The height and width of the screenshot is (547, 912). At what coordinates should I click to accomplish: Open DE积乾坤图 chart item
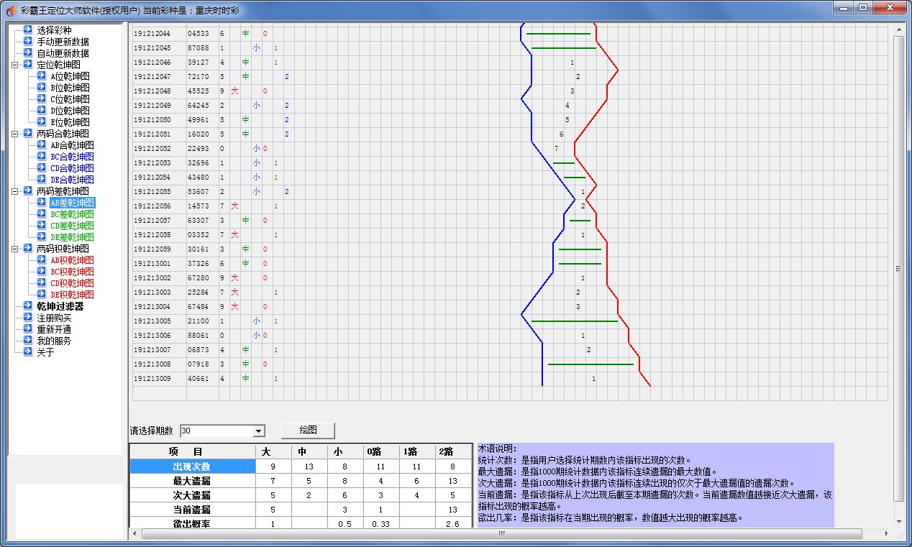point(72,295)
